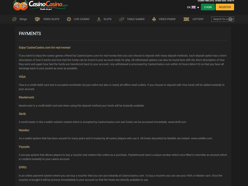Click the Paysafe: section heading
This screenshot has height=186, width=248.
click(24, 147)
